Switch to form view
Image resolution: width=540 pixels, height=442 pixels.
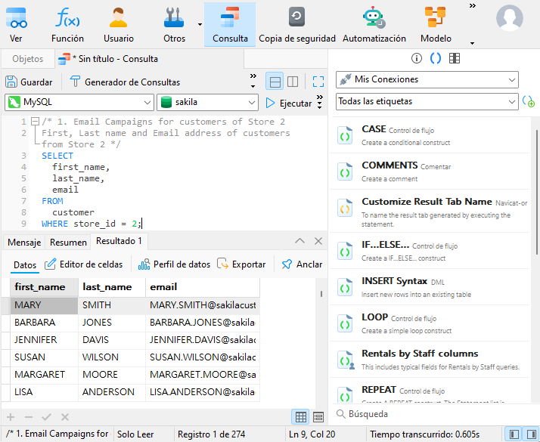pos(318,417)
